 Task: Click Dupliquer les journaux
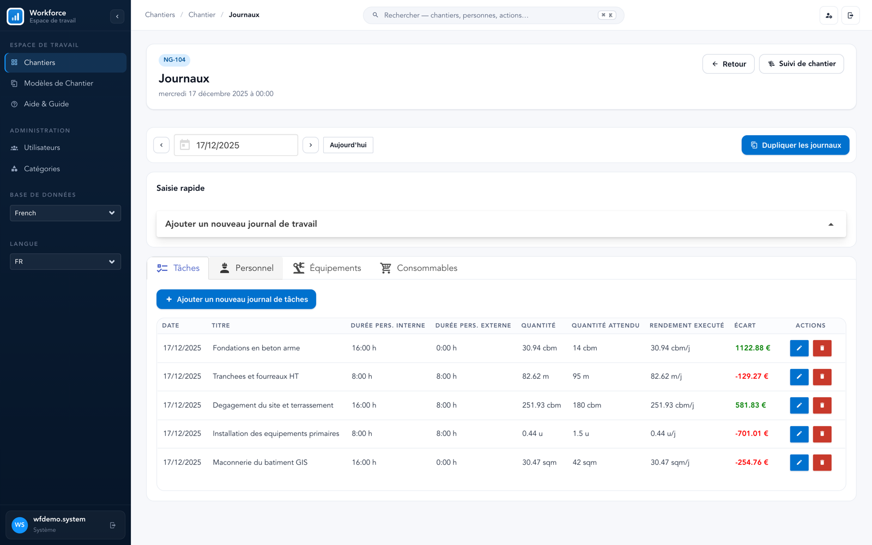click(796, 145)
